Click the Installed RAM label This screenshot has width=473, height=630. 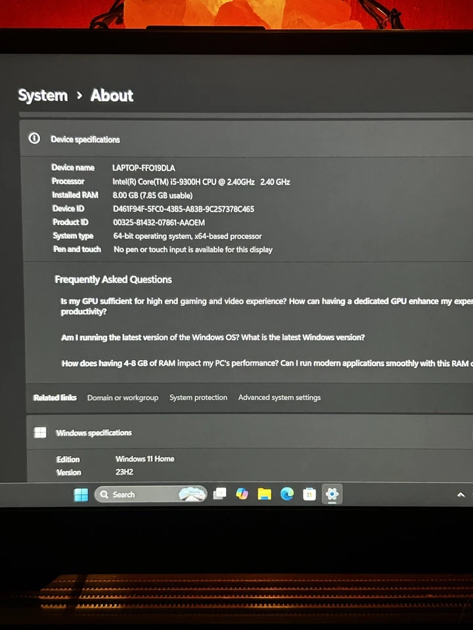[x=75, y=195]
